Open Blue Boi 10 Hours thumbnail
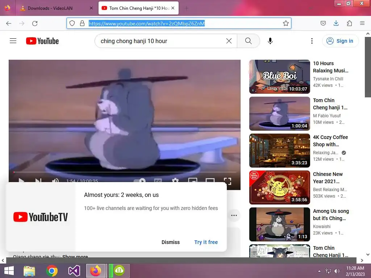The height and width of the screenshot is (278, 371). [x=279, y=77]
